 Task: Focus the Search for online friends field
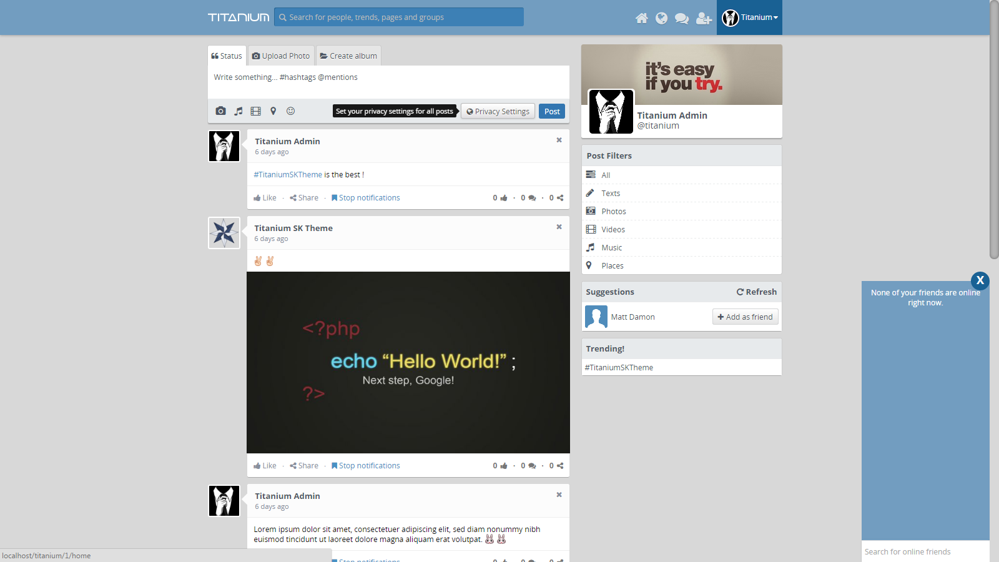[x=925, y=551]
